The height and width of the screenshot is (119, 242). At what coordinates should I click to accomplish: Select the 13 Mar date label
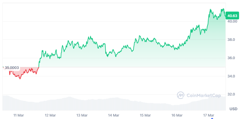click(82, 115)
